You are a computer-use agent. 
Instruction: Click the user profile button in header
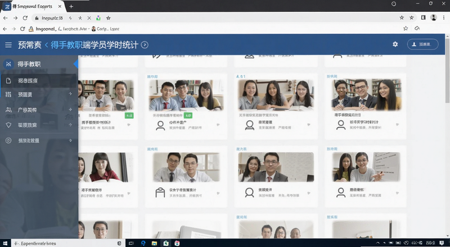pyautogui.click(x=422, y=44)
